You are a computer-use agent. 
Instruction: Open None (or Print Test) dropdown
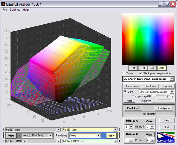tap(51, 135)
